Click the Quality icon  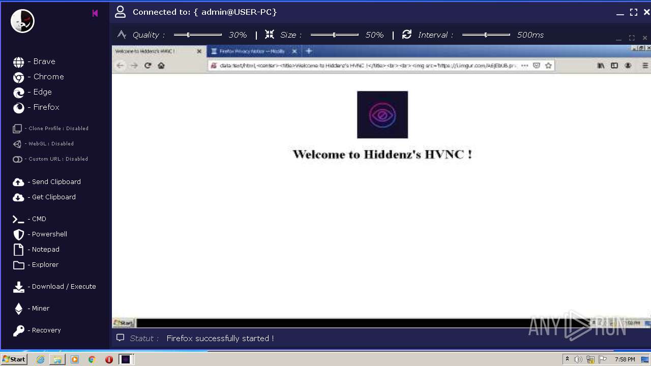click(122, 34)
